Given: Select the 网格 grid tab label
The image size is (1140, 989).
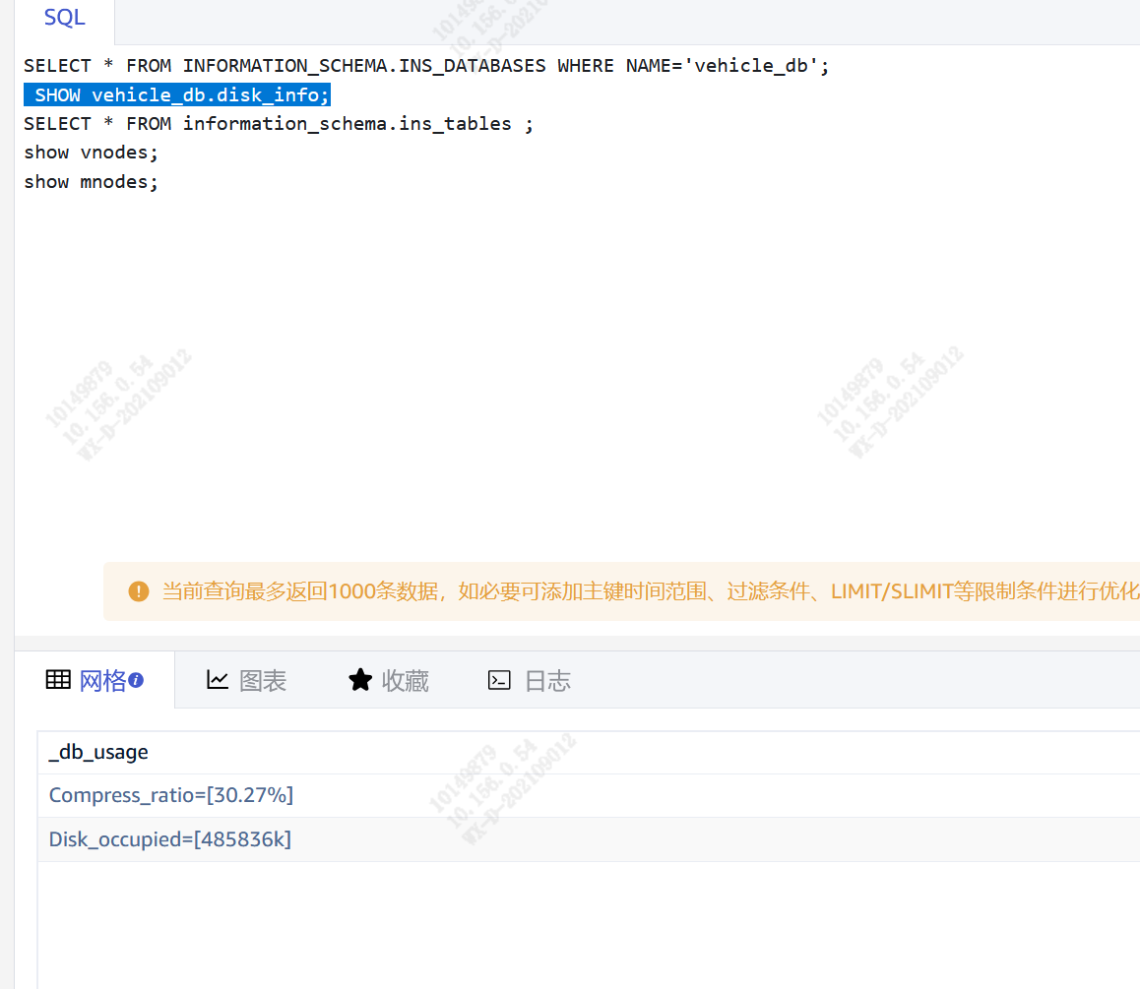Looking at the screenshot, I should click(x=102, y=681).
